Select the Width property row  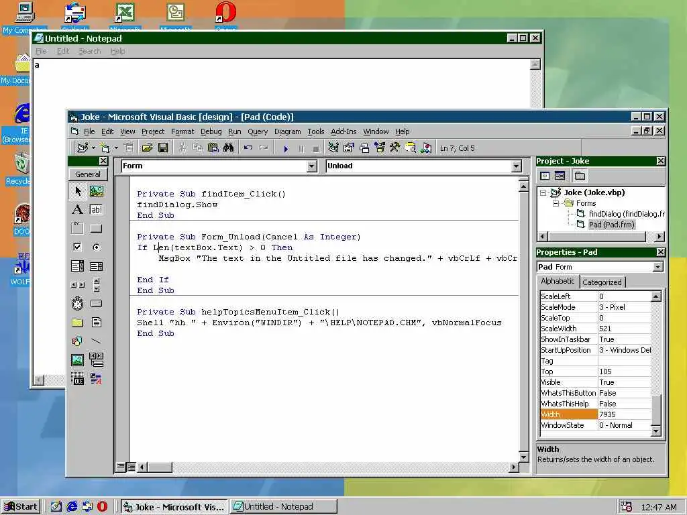point(596,414)
